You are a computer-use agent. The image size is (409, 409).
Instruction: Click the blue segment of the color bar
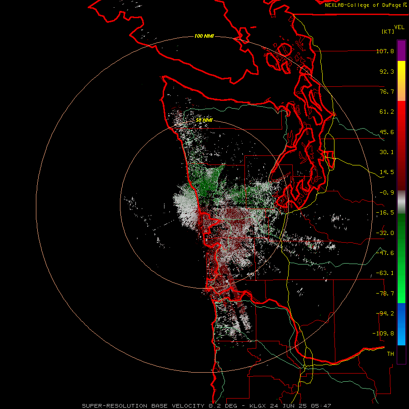401,324
